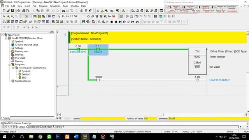Open the PLC menu
The image size is (249, 140).
35,6
